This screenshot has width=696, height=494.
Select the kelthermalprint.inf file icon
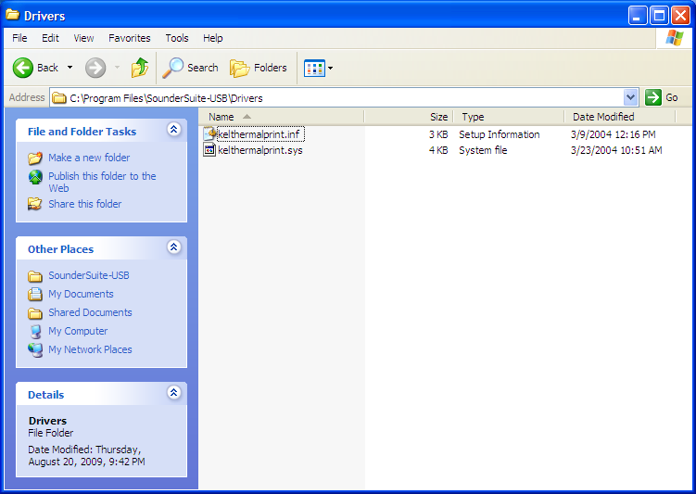click(209, 134)
